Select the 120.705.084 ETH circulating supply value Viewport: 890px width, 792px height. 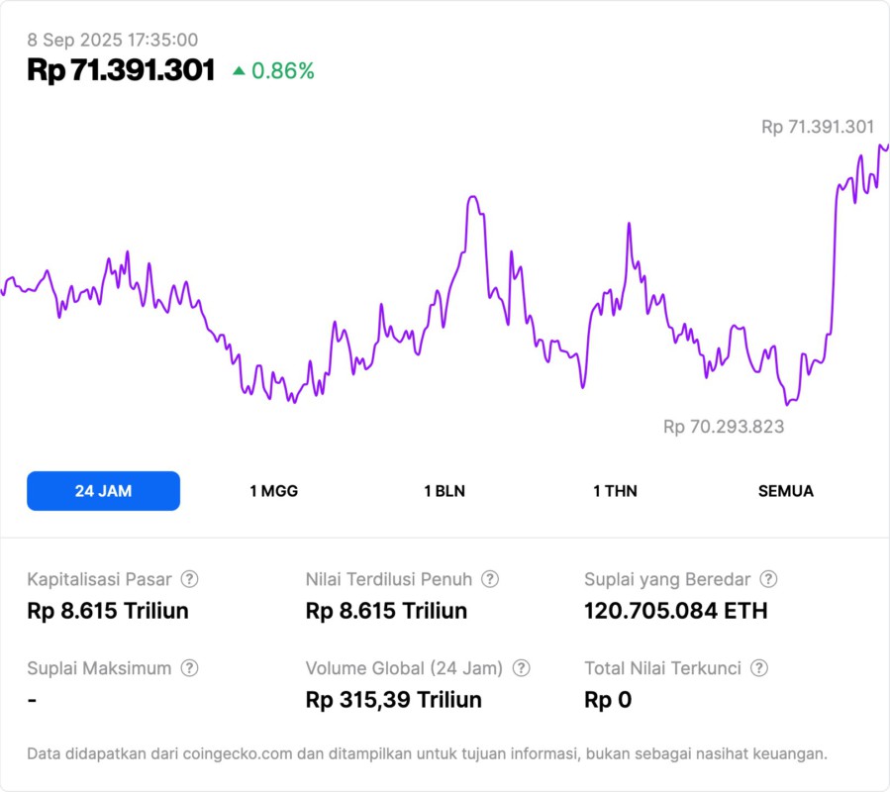[675, 611]
